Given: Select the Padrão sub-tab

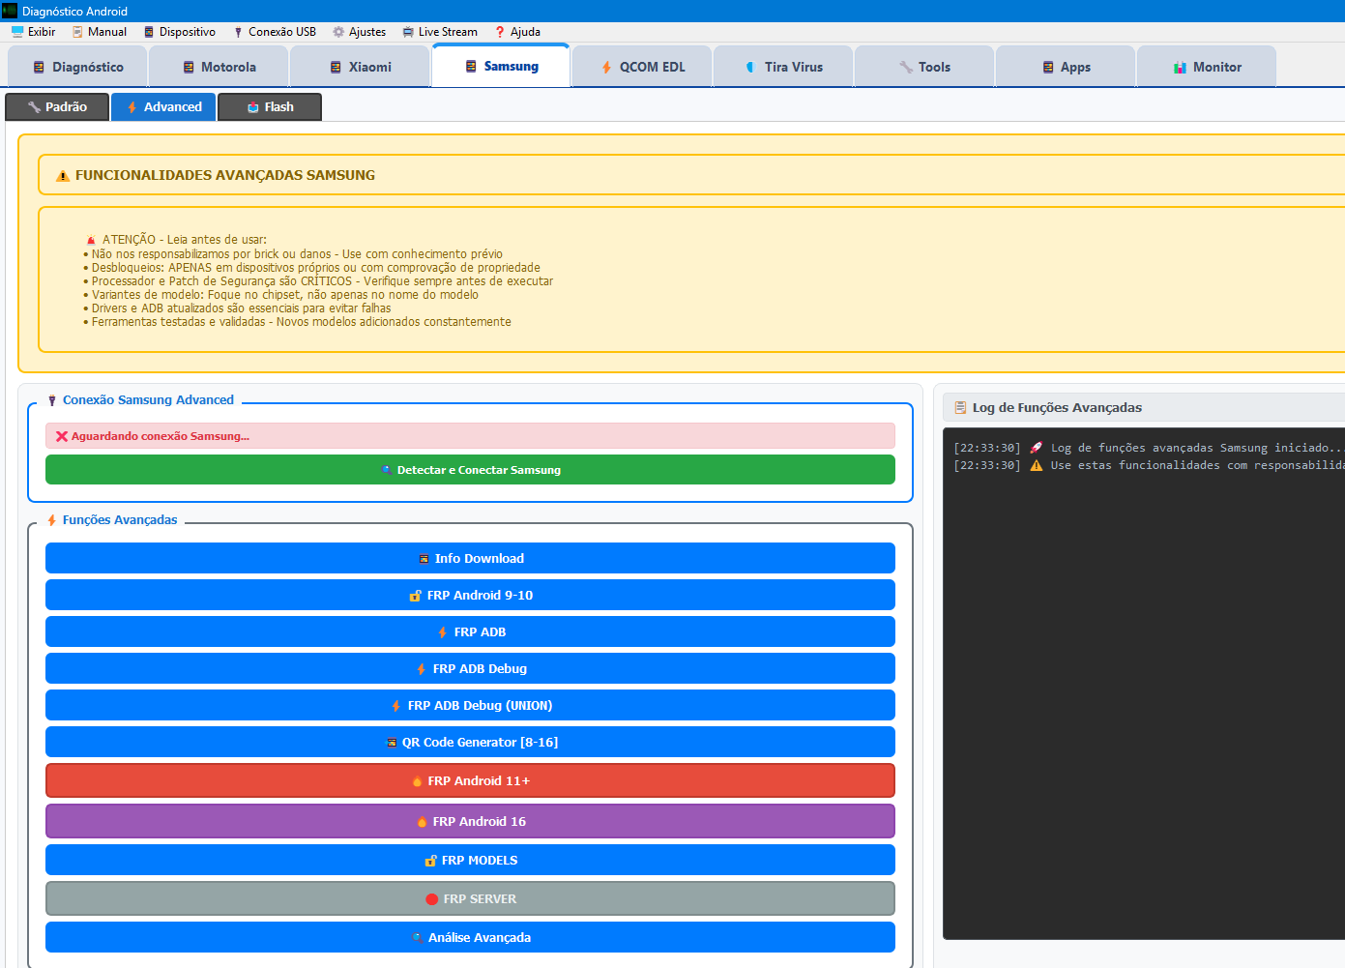Looking at the screenshot, I should (x=57, y=106).
